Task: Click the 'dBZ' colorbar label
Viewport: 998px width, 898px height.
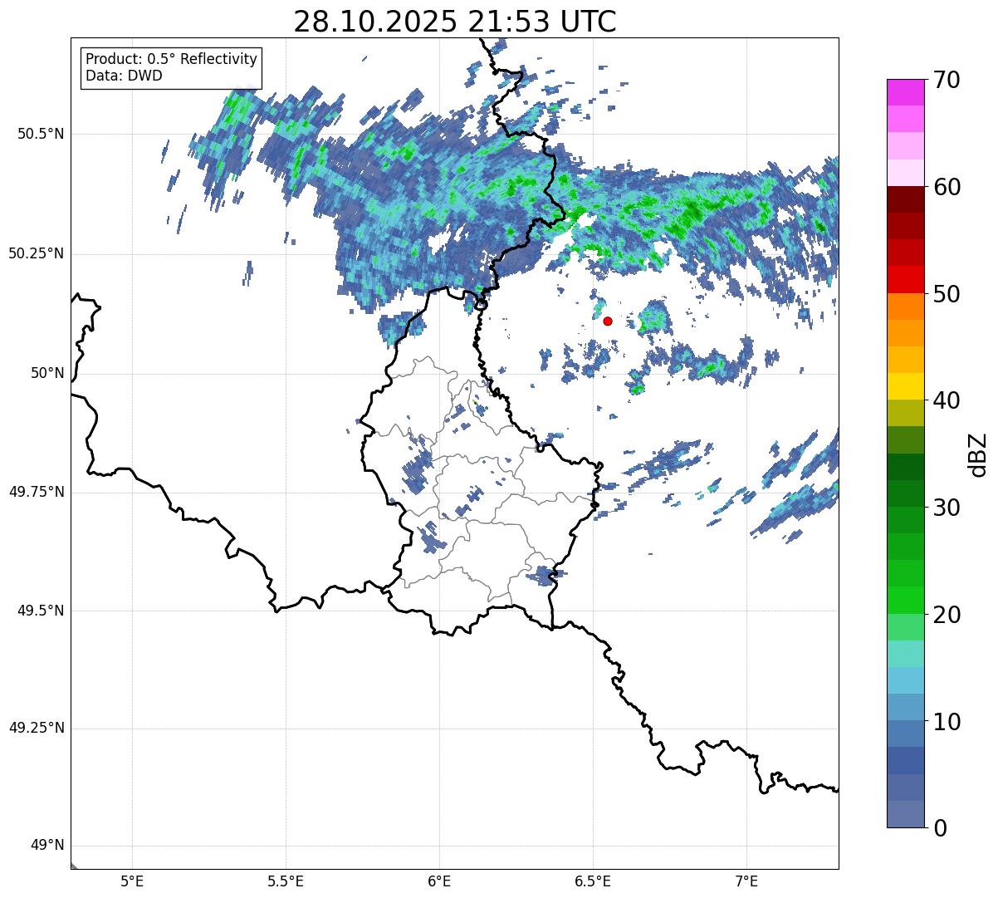Action: [978, 454]
